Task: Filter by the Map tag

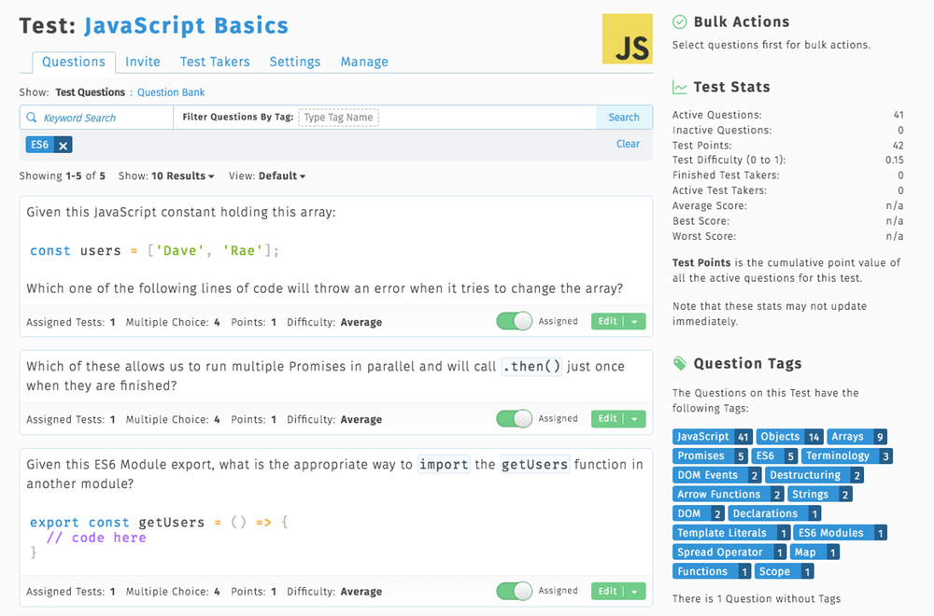Action: pyautogui.click(x=814, y=552)
